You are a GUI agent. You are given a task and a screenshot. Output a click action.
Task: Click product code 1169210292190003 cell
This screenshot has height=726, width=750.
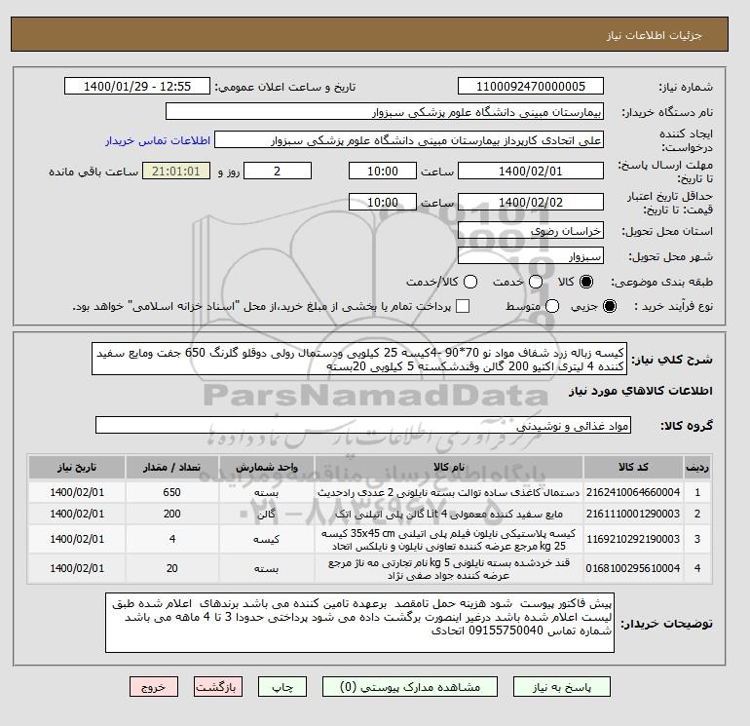pos(633,539)
